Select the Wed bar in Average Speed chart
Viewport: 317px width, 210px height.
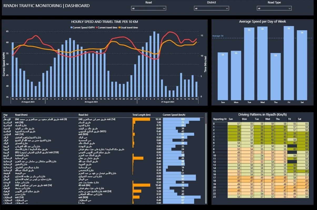(262, 63)
